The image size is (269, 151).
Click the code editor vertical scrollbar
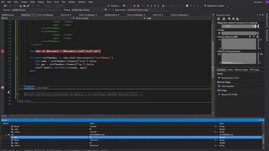coord(213,68)
